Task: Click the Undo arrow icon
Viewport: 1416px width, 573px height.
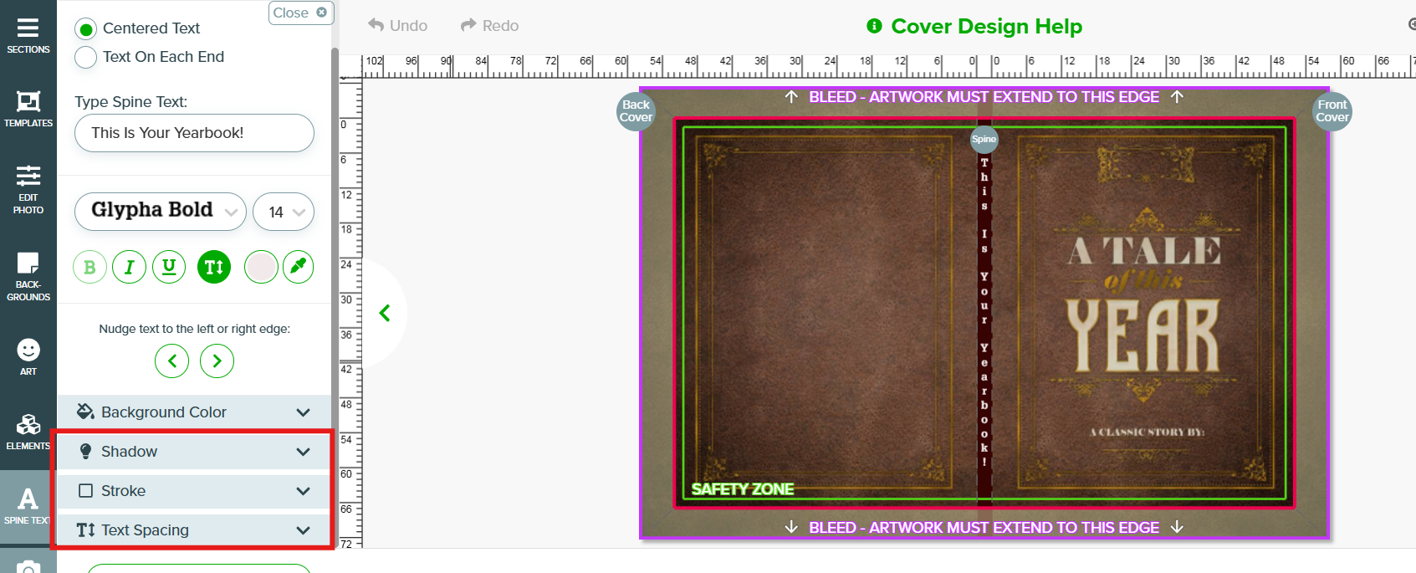Action: click(376, 25)
